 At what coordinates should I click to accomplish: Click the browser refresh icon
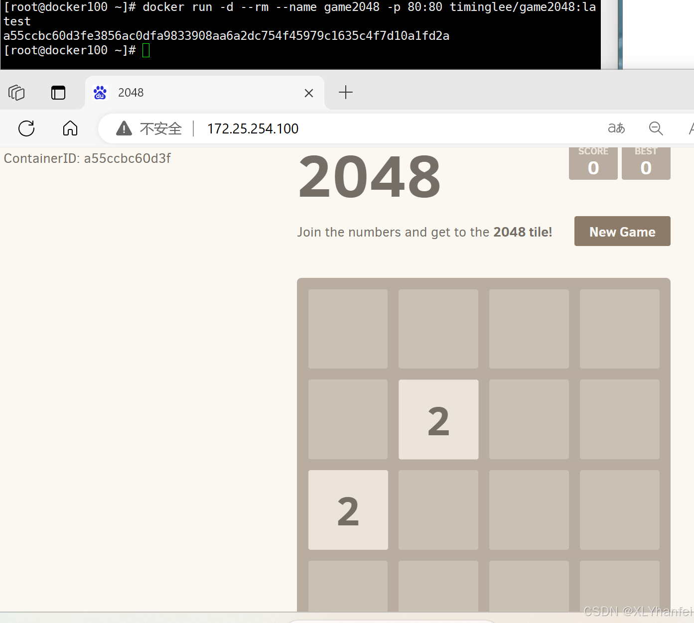pyautogui.click(x=26, y=128)
